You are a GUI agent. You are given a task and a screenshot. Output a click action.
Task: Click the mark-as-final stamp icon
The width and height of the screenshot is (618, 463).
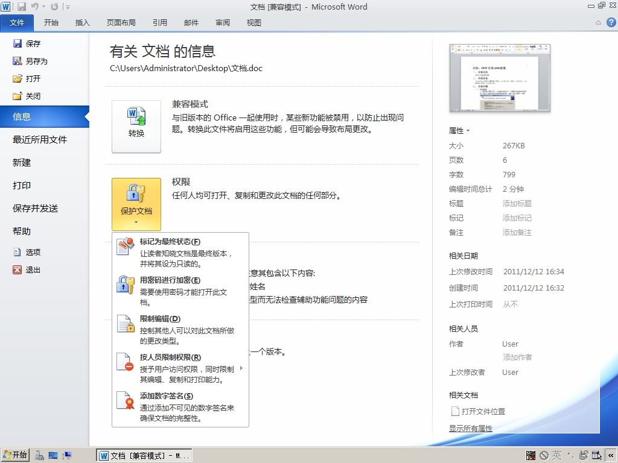coord(126,246)
